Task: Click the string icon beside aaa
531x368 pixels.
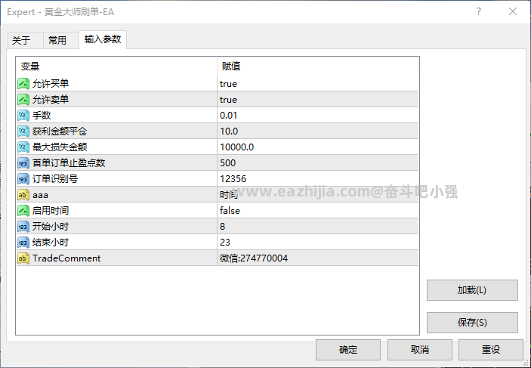Action: click(23, 195)
